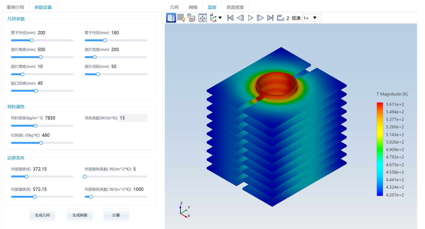Image resolution: width=425 pixels, height=229 pixels.
Task: Click the 计算 button
Action: [x=116, y=215]
